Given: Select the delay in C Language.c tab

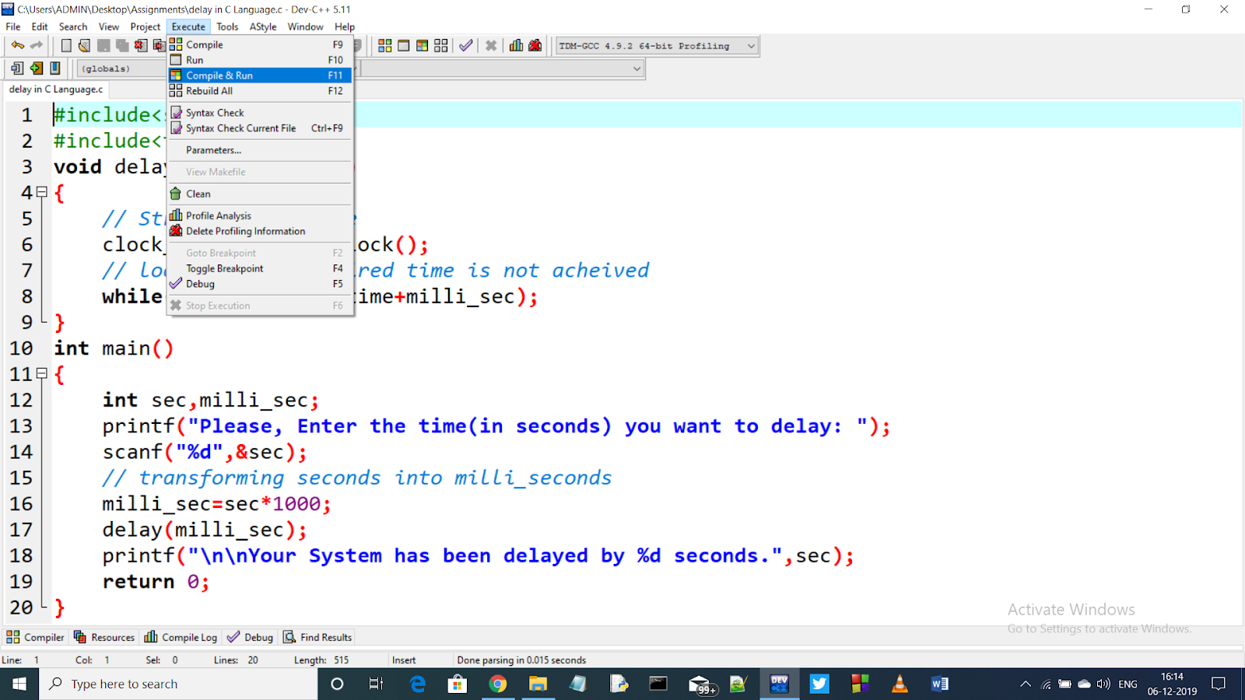Looking at the screenshot, I should tap(54, 89).
